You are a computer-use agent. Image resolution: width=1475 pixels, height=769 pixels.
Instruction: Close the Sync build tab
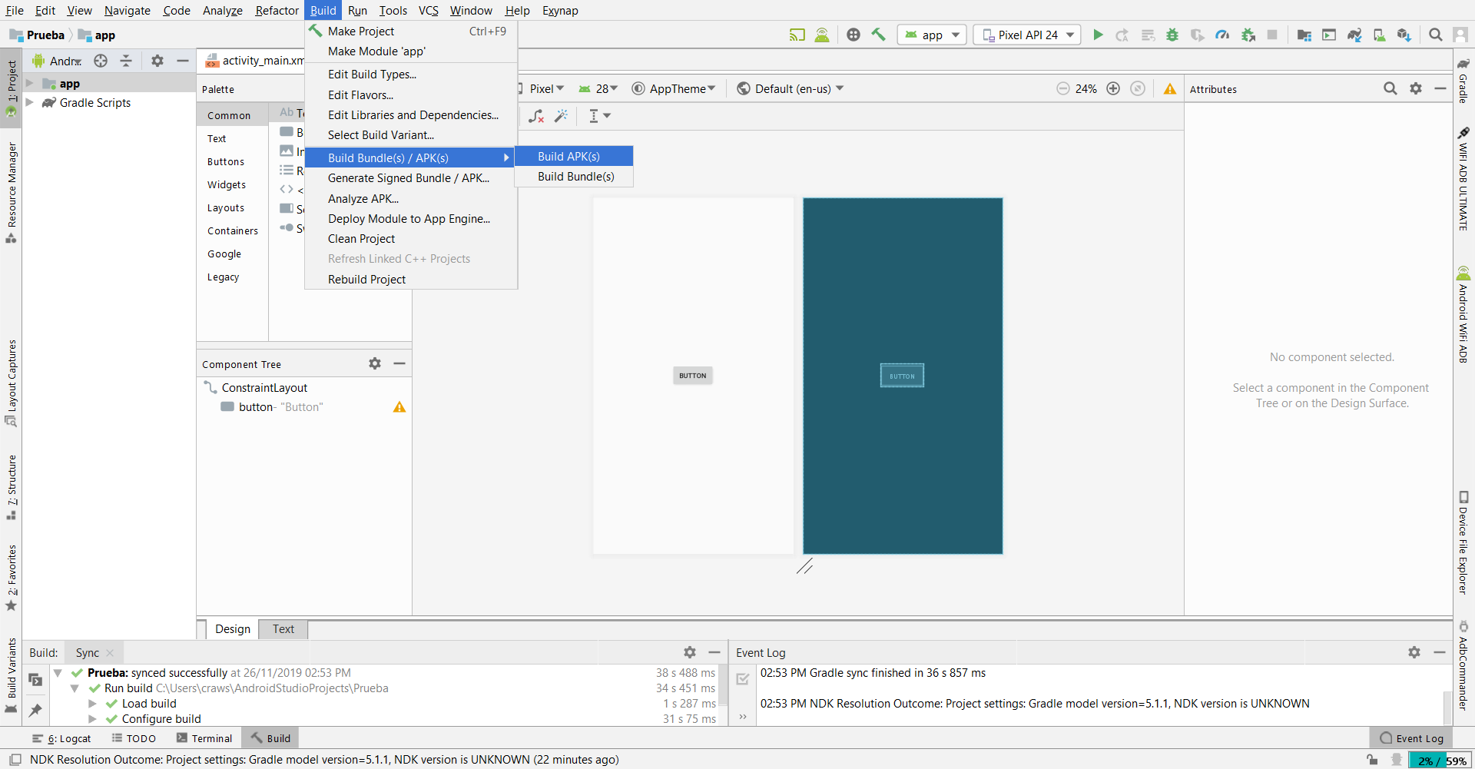[110, 653]
